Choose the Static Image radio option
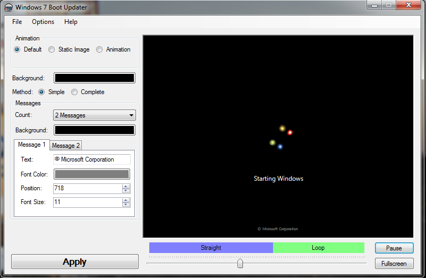The image size is (426, 278). coord(52,49)
